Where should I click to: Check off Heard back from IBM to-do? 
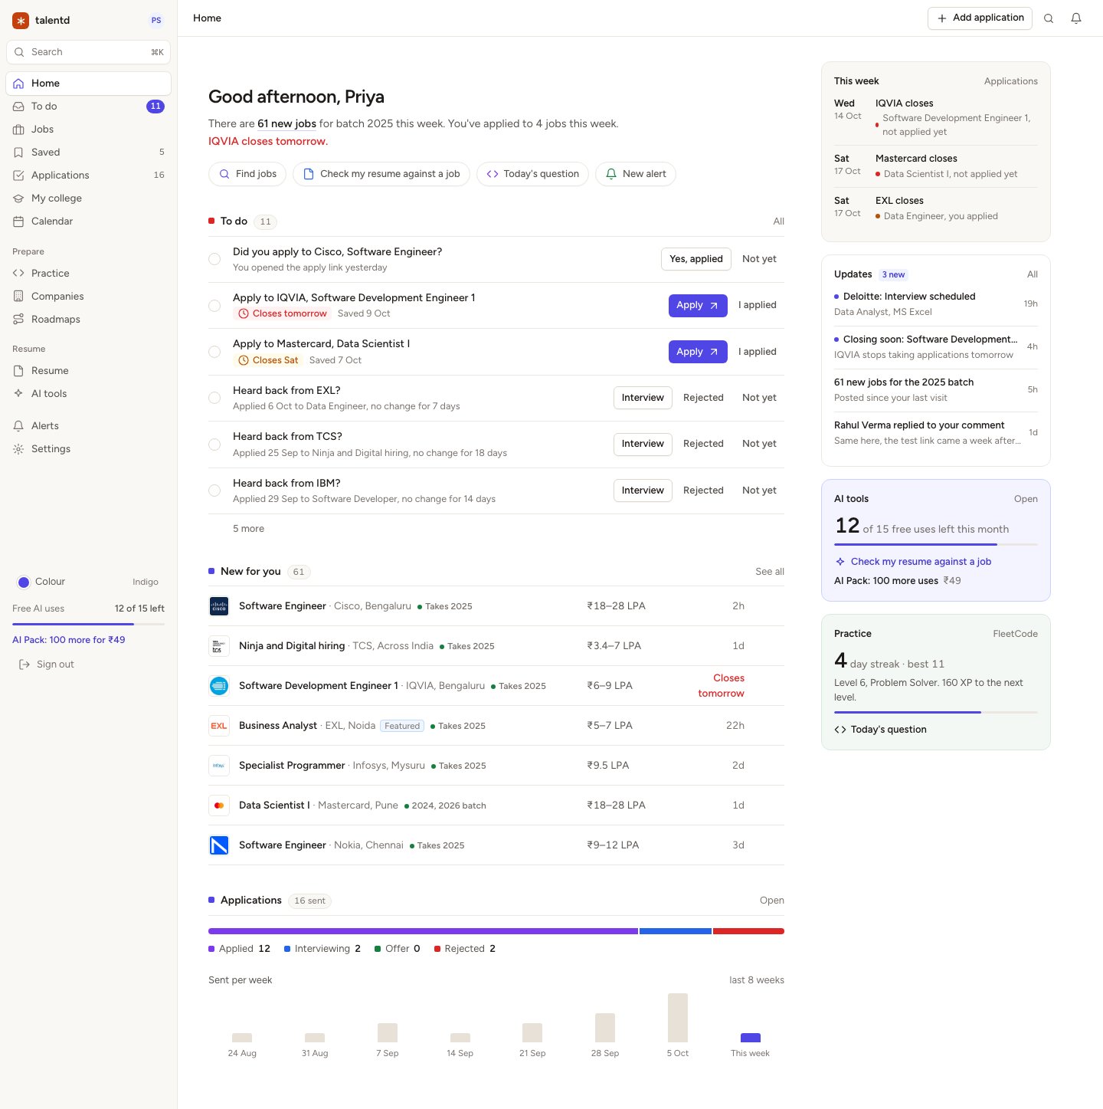point(214,491)
